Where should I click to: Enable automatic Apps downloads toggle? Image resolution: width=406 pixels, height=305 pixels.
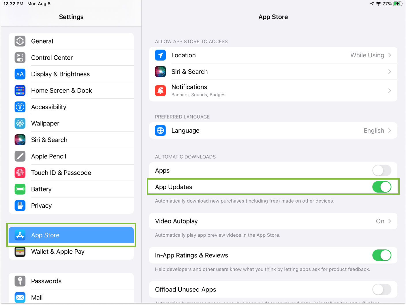381,170
